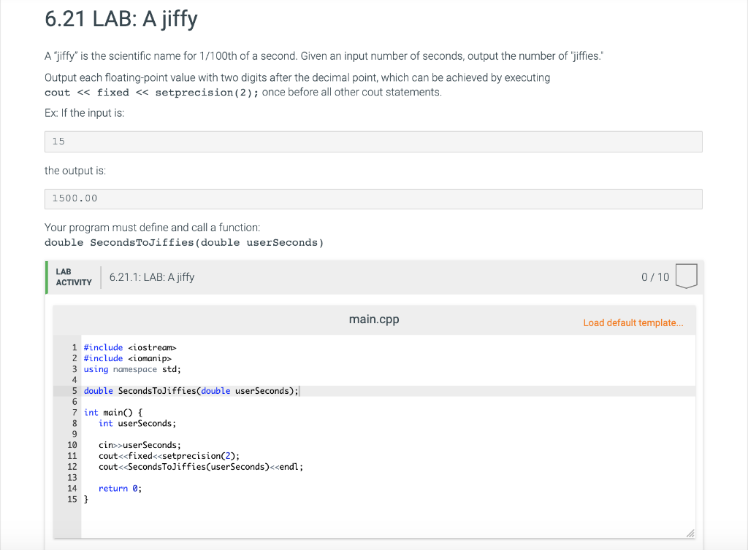Click the main.cpp file header

[373, 319]
